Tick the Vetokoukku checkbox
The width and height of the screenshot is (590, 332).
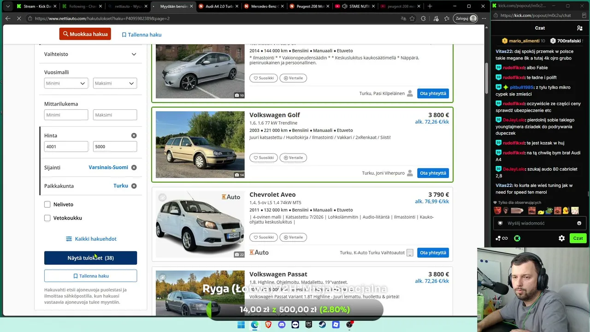click(x=47, y=218)
